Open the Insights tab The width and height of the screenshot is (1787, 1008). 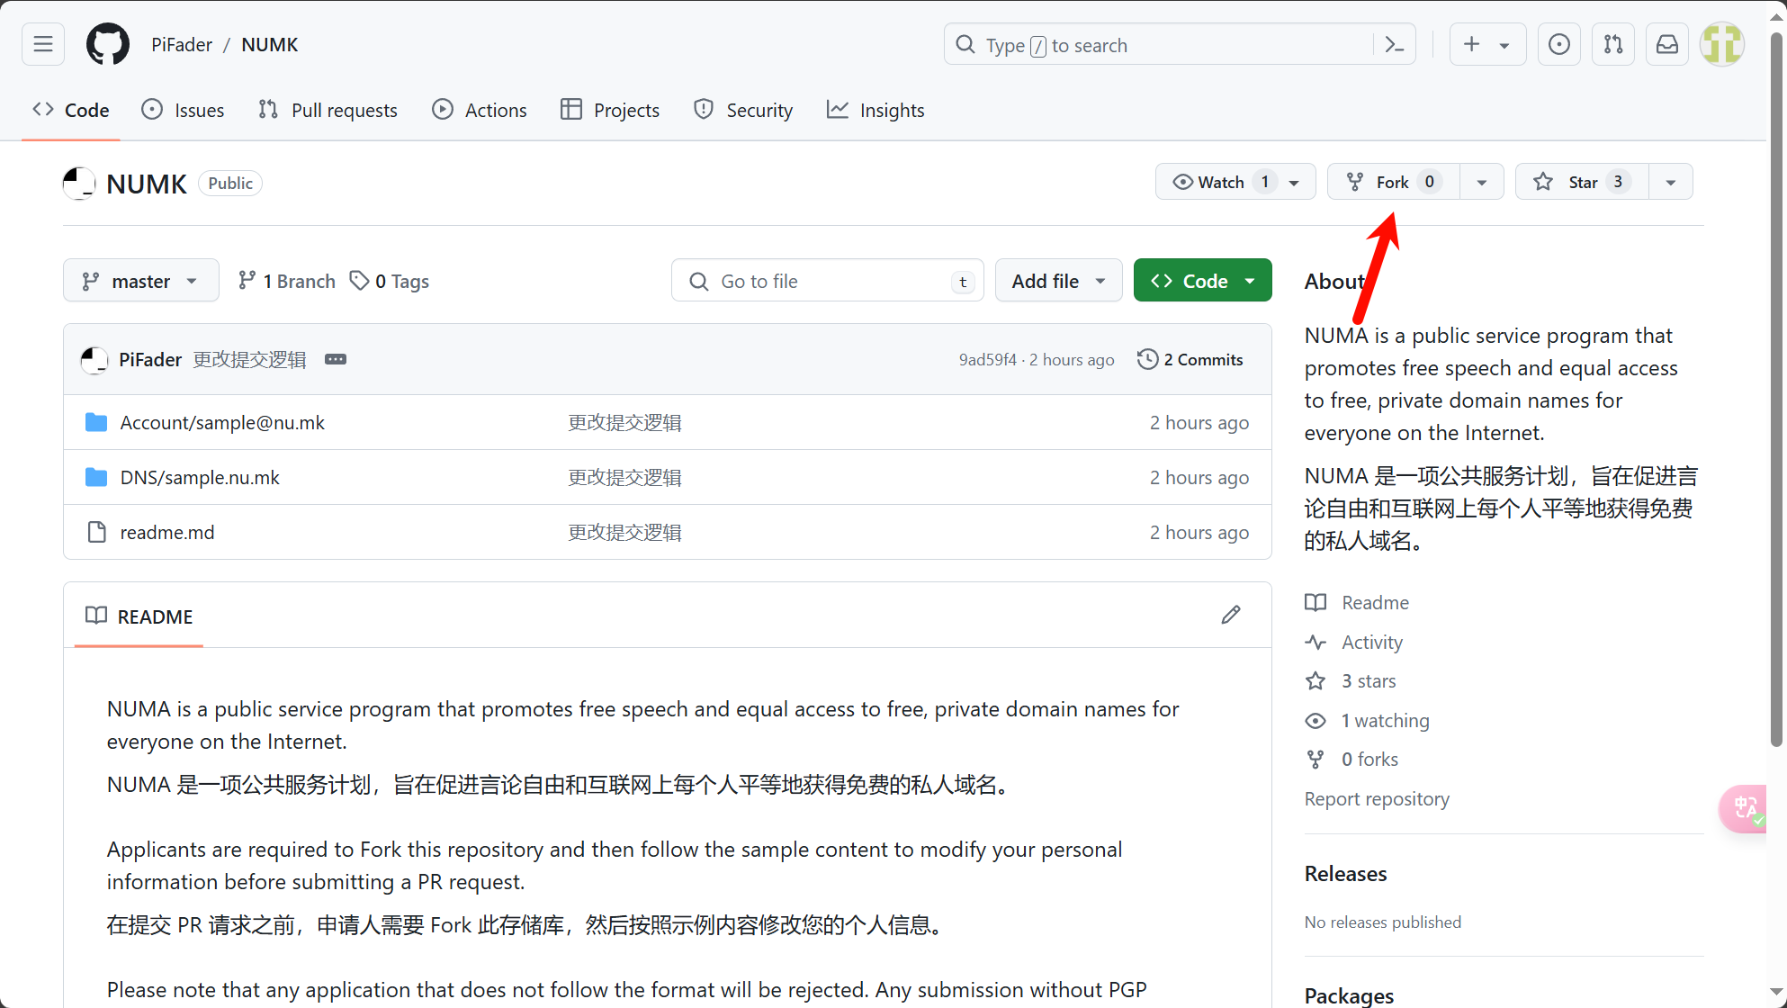(876, 110)
